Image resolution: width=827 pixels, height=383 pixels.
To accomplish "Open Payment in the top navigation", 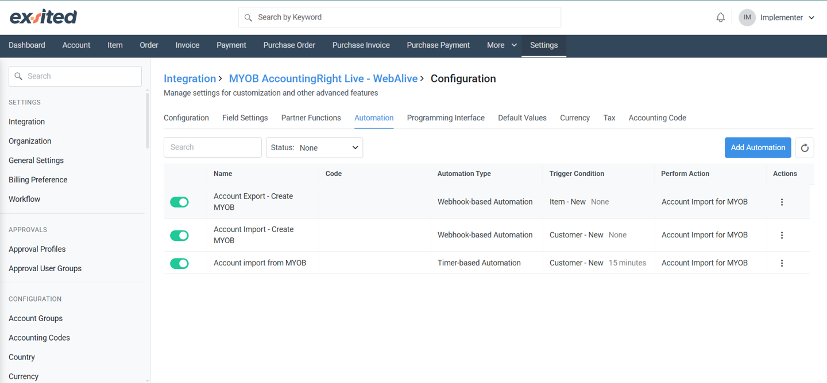I will (x=231, y=45).
